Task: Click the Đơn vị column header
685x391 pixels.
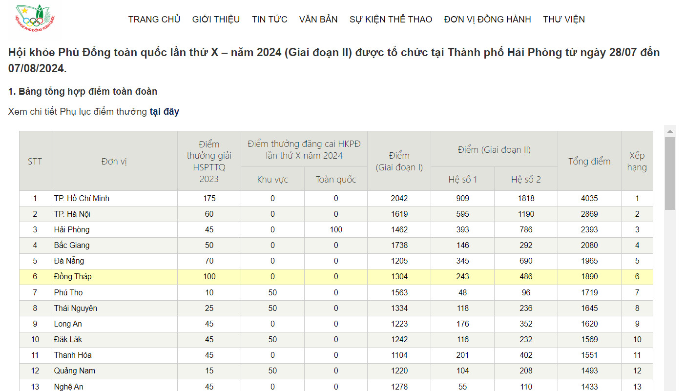Action: pyautogui.click(x=114, y=161)
